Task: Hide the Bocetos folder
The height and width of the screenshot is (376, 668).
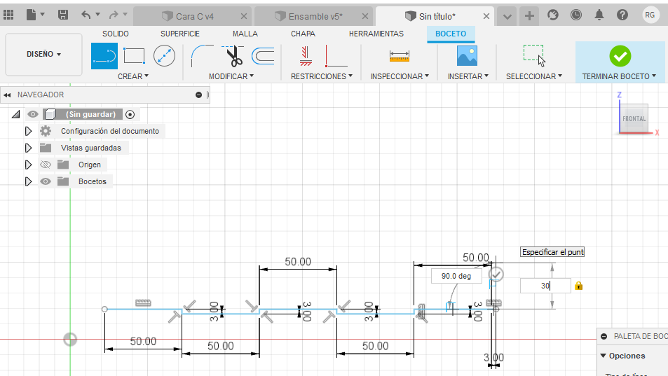Action: pos(45,181)
